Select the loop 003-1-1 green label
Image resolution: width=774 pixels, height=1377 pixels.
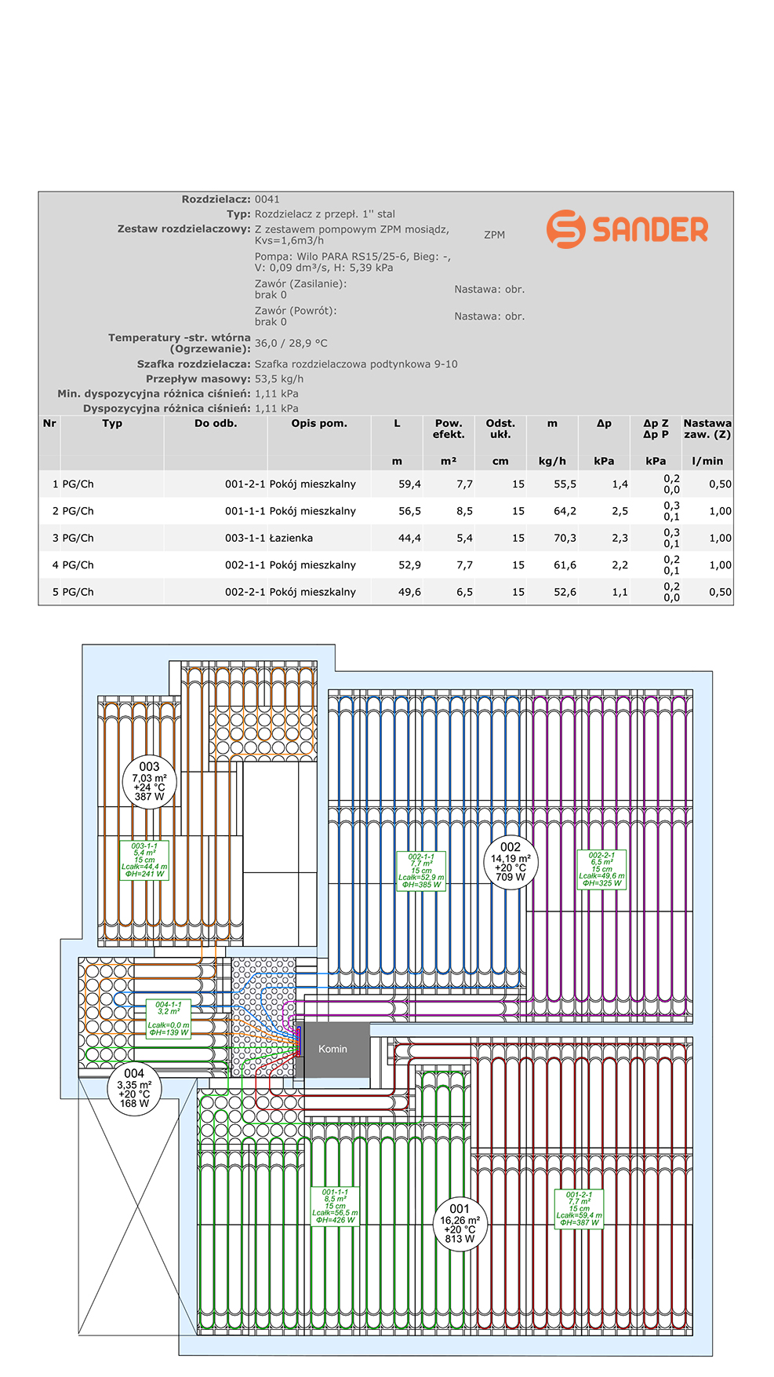(x=144, y=860)
